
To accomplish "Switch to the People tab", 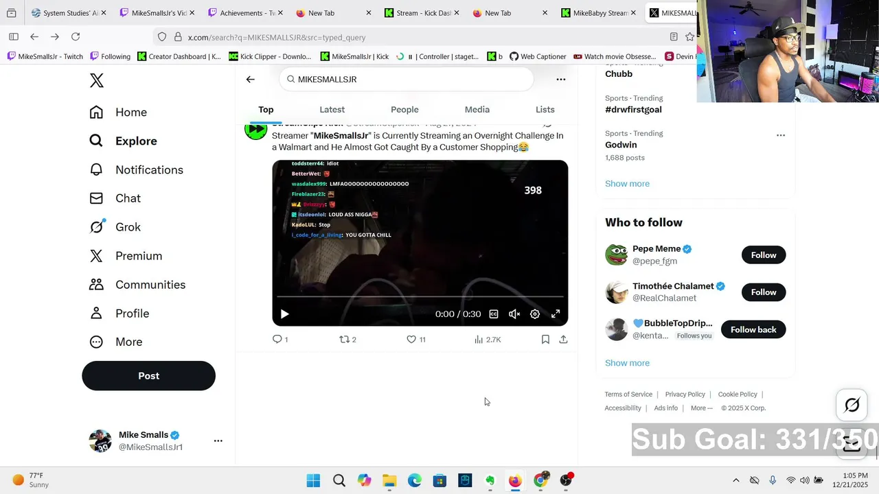I will 404,110.
